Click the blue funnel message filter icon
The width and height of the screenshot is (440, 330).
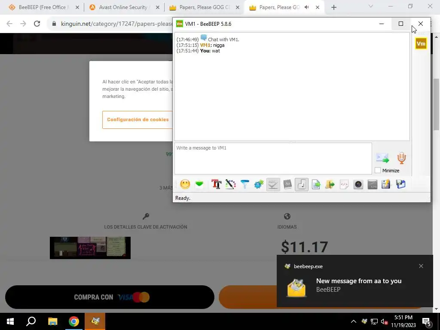click(x=244, y=184)
